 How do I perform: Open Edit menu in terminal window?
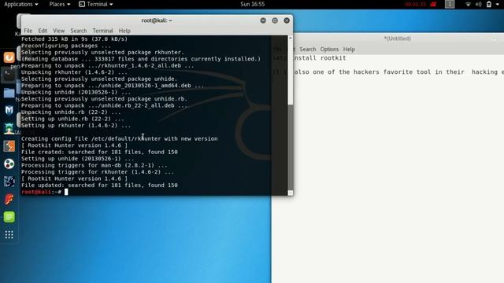click(43, 31)
